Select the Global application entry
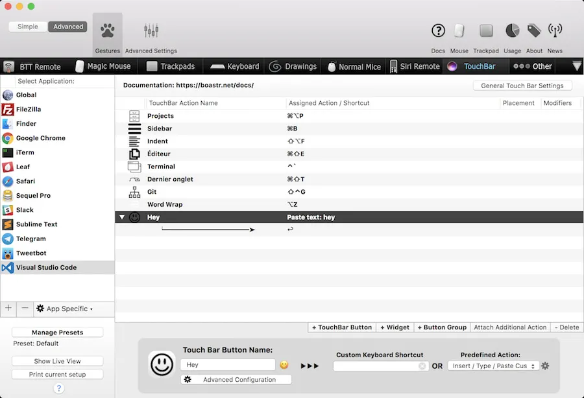The width and height of the screenshot is (584, 398). tap(57, 95)
